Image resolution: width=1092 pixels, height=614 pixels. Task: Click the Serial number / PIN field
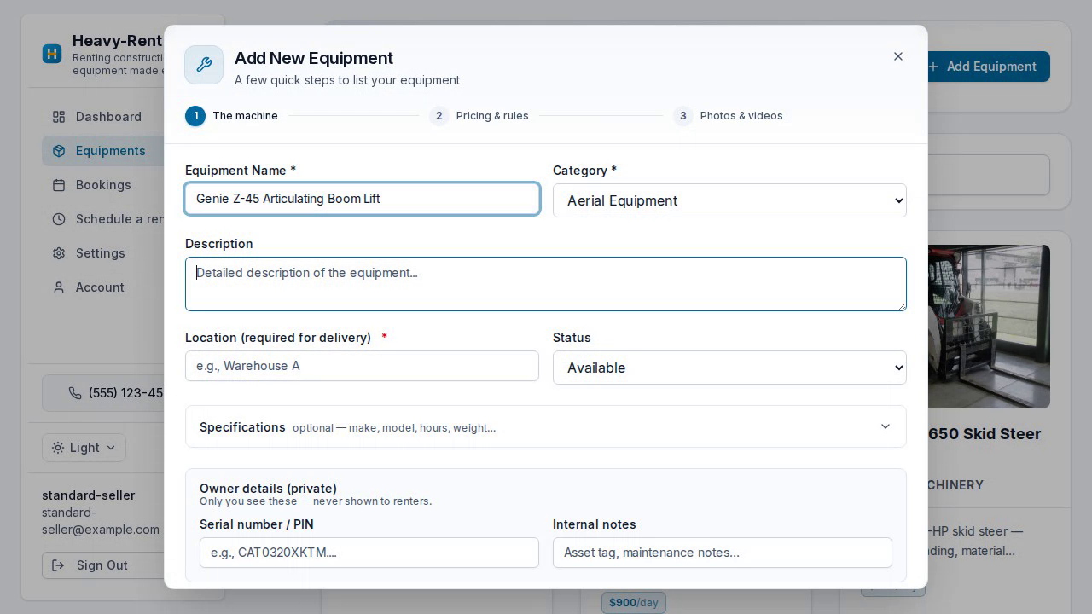[x=369, y=553]
